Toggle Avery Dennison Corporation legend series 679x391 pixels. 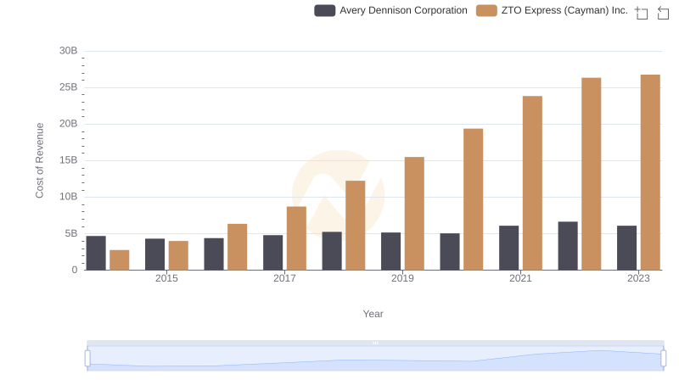click(390, 10)
